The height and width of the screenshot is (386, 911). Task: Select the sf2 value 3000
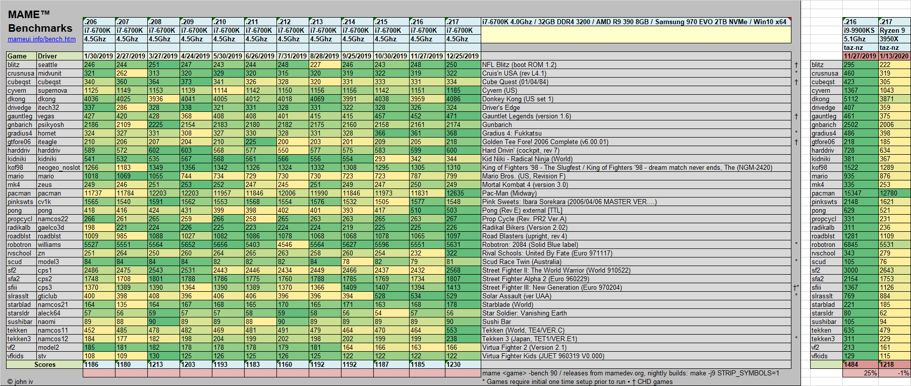coord(860,270)
